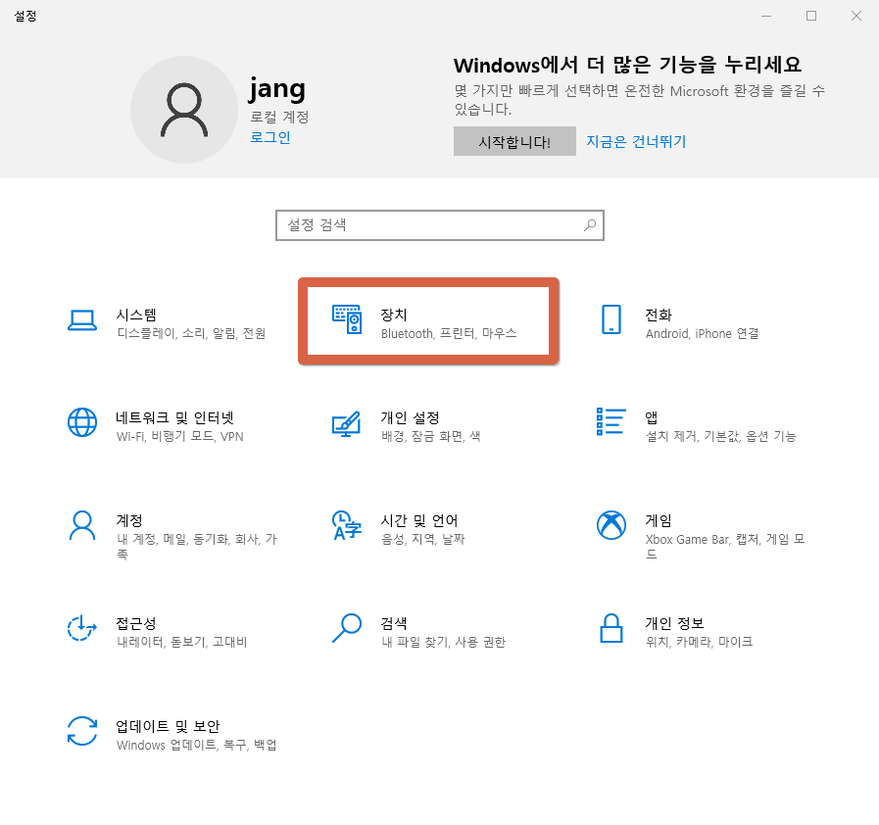The width and height of the screenshot is (879, 825).
Task: Open the 업데이트 및 보안 refresh icon
Action: [82, 731]
